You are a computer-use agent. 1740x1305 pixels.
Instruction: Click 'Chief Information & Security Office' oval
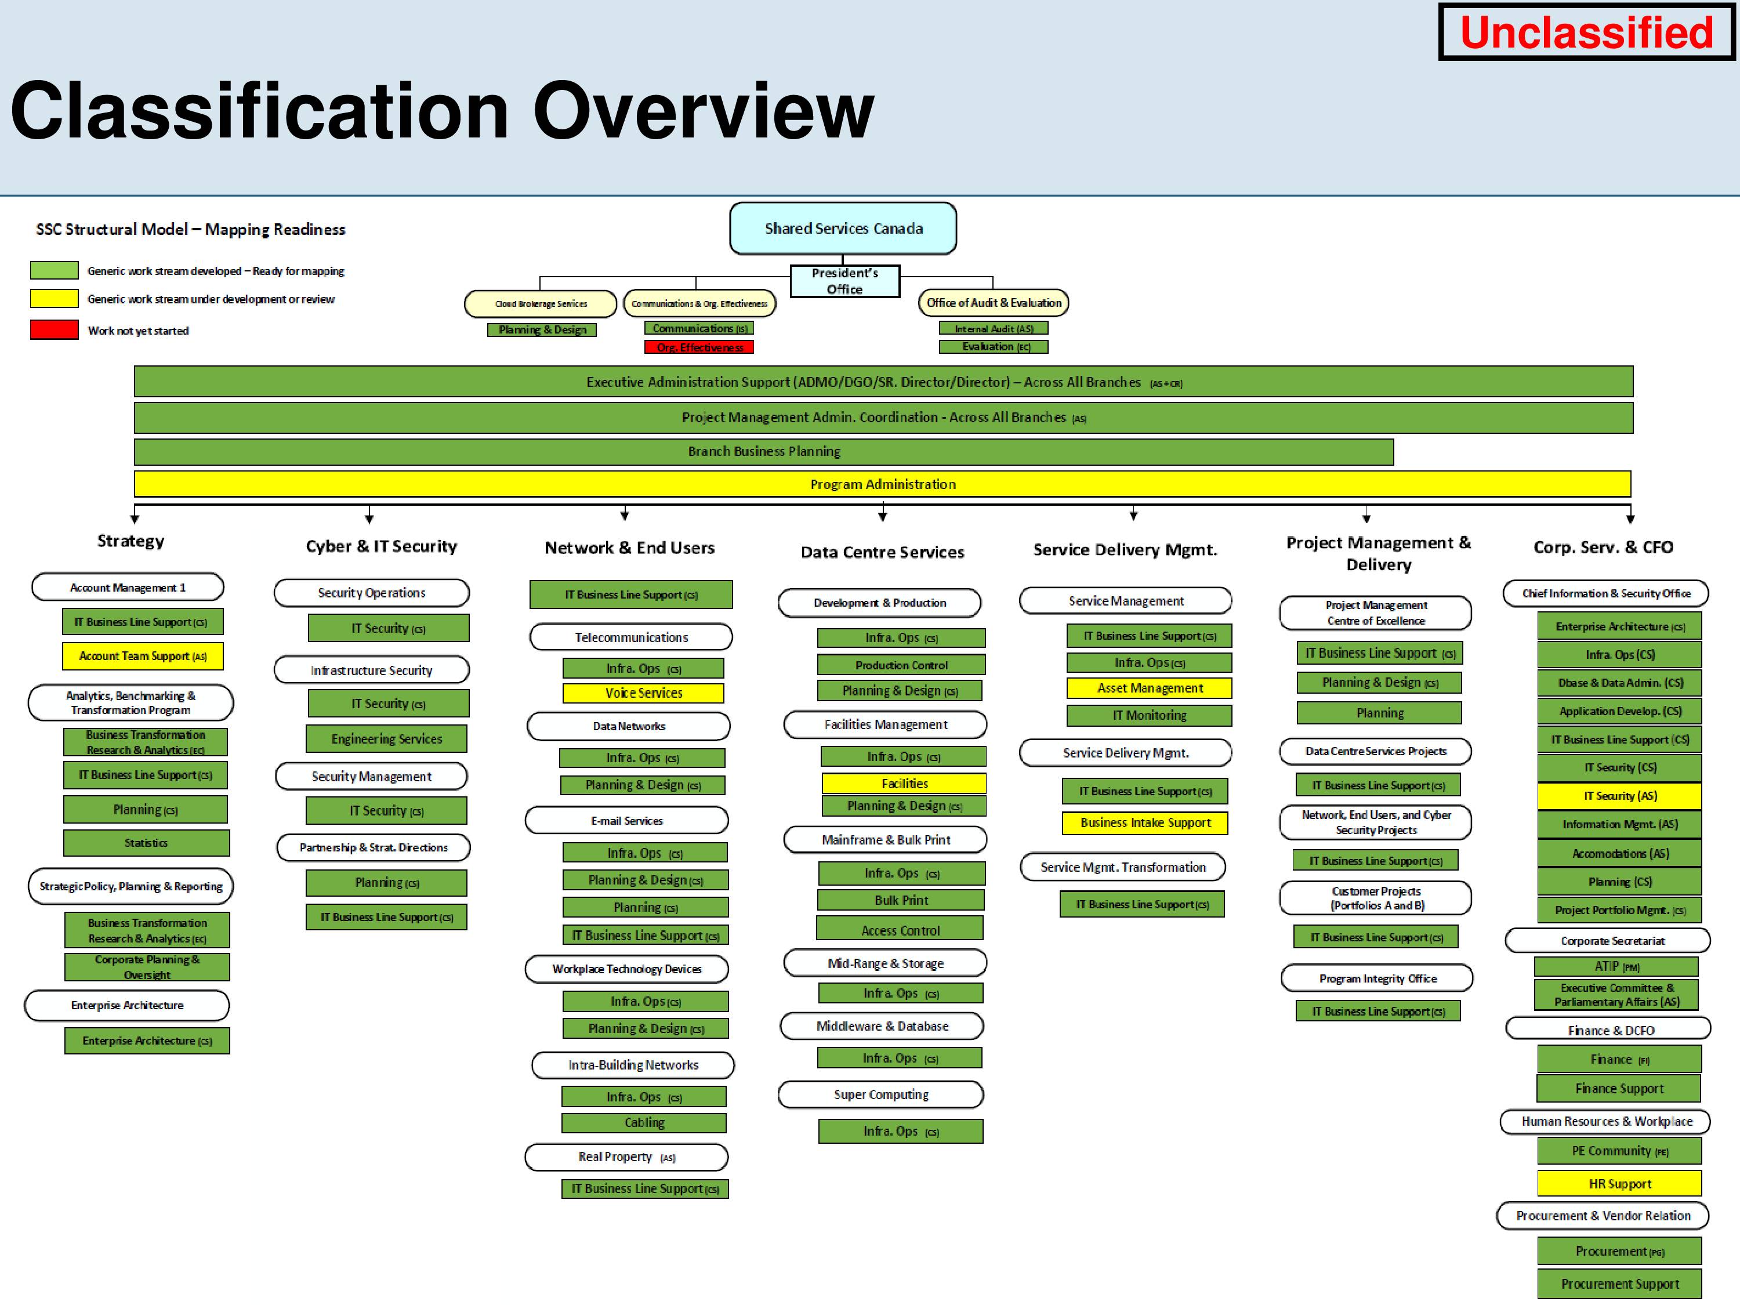(1605, 593)
